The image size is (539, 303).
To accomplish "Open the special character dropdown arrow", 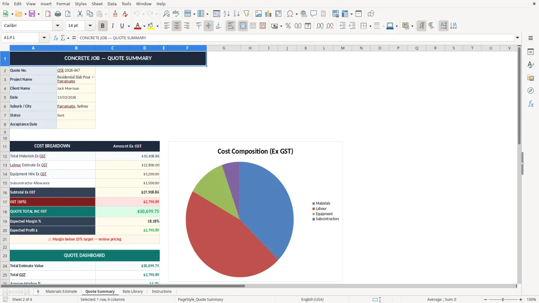I will [x=297, y=14].
